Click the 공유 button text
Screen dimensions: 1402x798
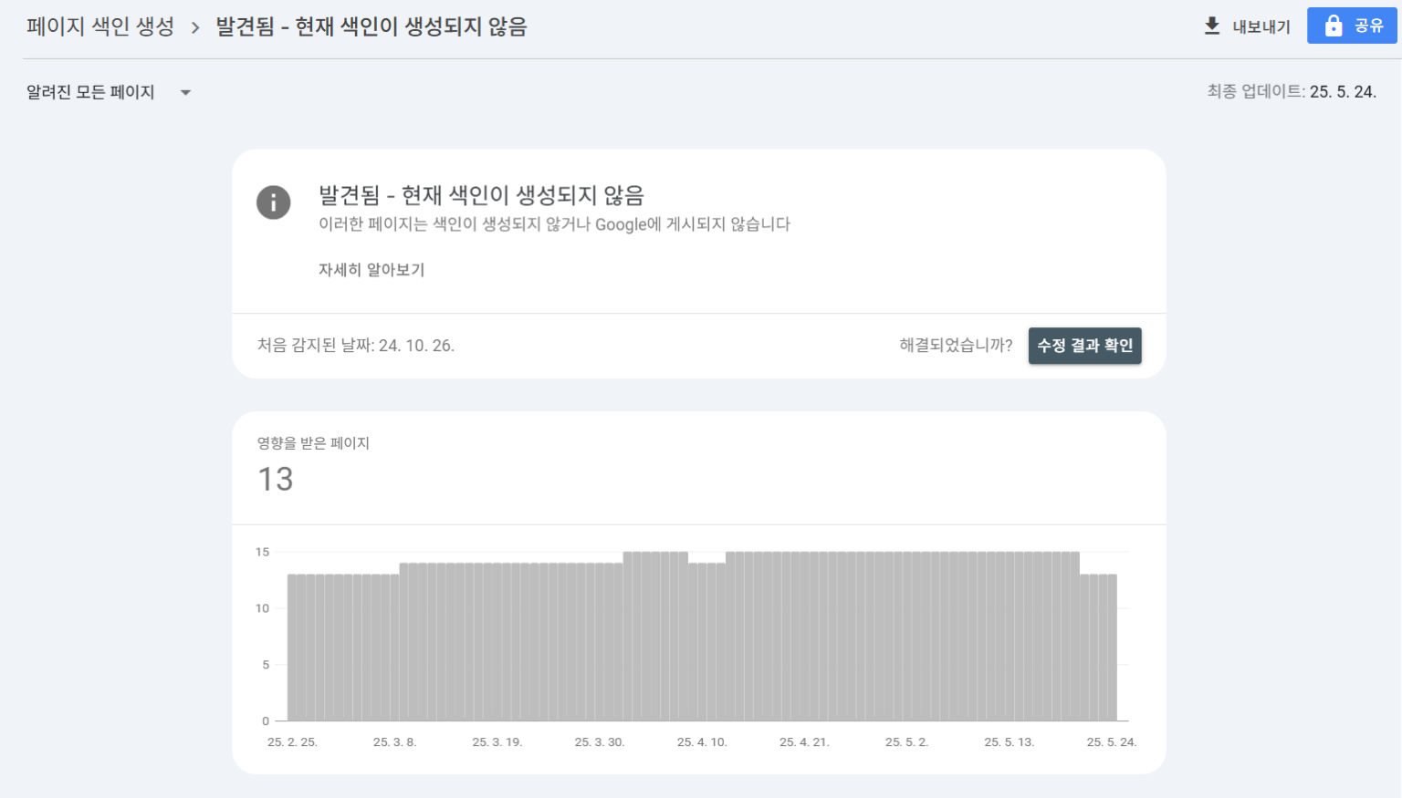pyautogui.click(x=1369, y=26)
